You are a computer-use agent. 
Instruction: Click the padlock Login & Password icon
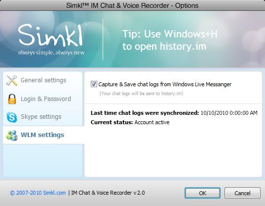click(x=12, y=99)
